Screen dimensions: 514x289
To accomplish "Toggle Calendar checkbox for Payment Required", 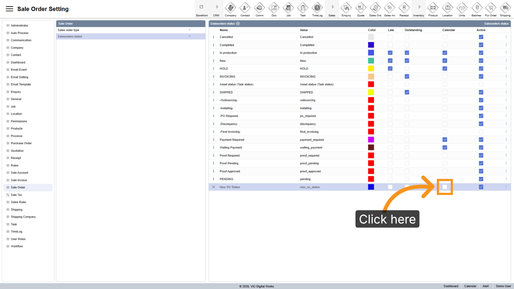I will pyautogui.click(x=445, y=139).
